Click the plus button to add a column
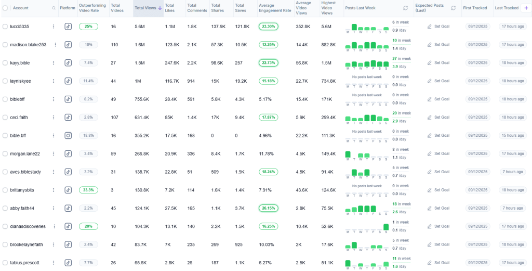 pos(525,8)
